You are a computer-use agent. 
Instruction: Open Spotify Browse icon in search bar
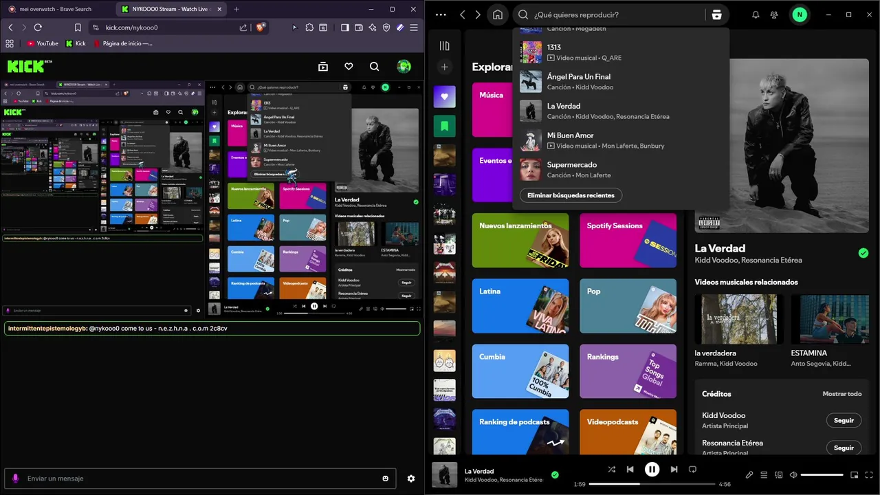pyautogui.click(x=716, y=14)
